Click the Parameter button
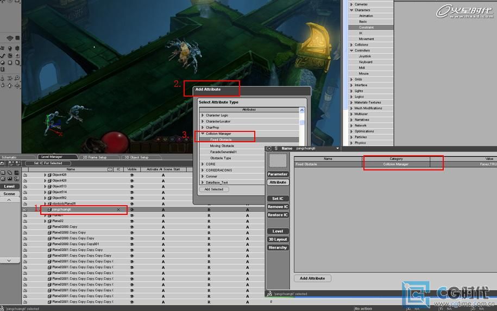Screen dimensions: 497x311 click(x=278, y=174)
